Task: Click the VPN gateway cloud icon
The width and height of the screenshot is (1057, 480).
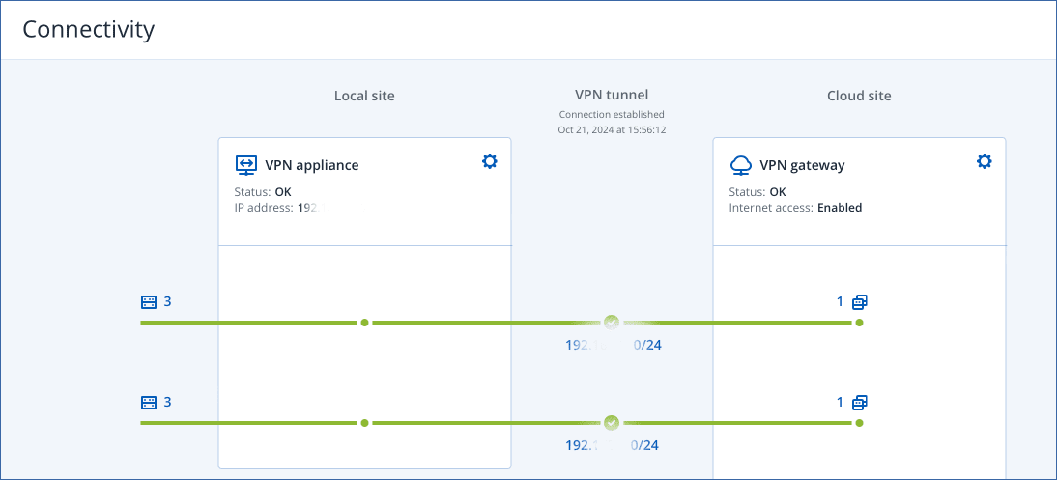Action: [x=741, y=164]
